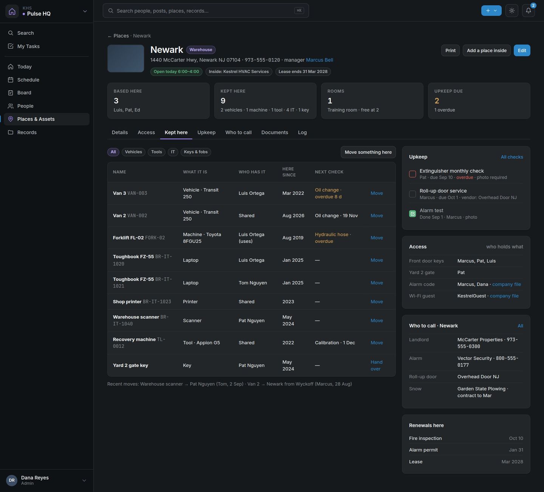Switch to the Access tab
The width and height of the screenshot is (544, 492).
(x=146, y=132)
